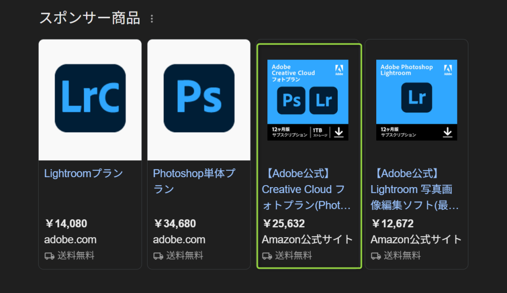
Task: Click the ¥34,680 price
Action: [x=175, y=224]
